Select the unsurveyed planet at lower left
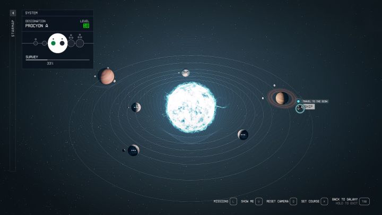The height and width of the screenshot is (215, 382). point(133,151)
